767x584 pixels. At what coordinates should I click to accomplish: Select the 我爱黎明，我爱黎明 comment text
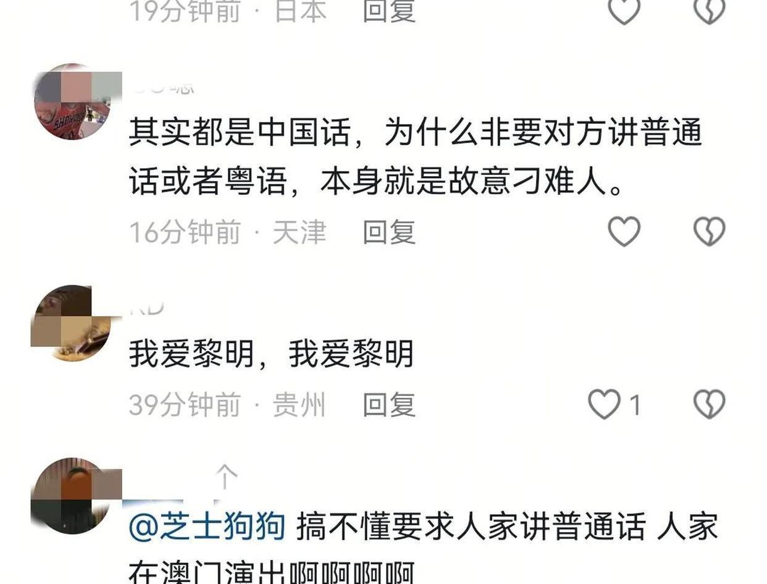pyautogui.click(x=271, y=354)
